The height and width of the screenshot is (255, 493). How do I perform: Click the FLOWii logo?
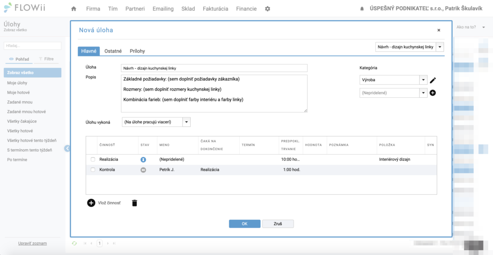click(x=25, y=8)
